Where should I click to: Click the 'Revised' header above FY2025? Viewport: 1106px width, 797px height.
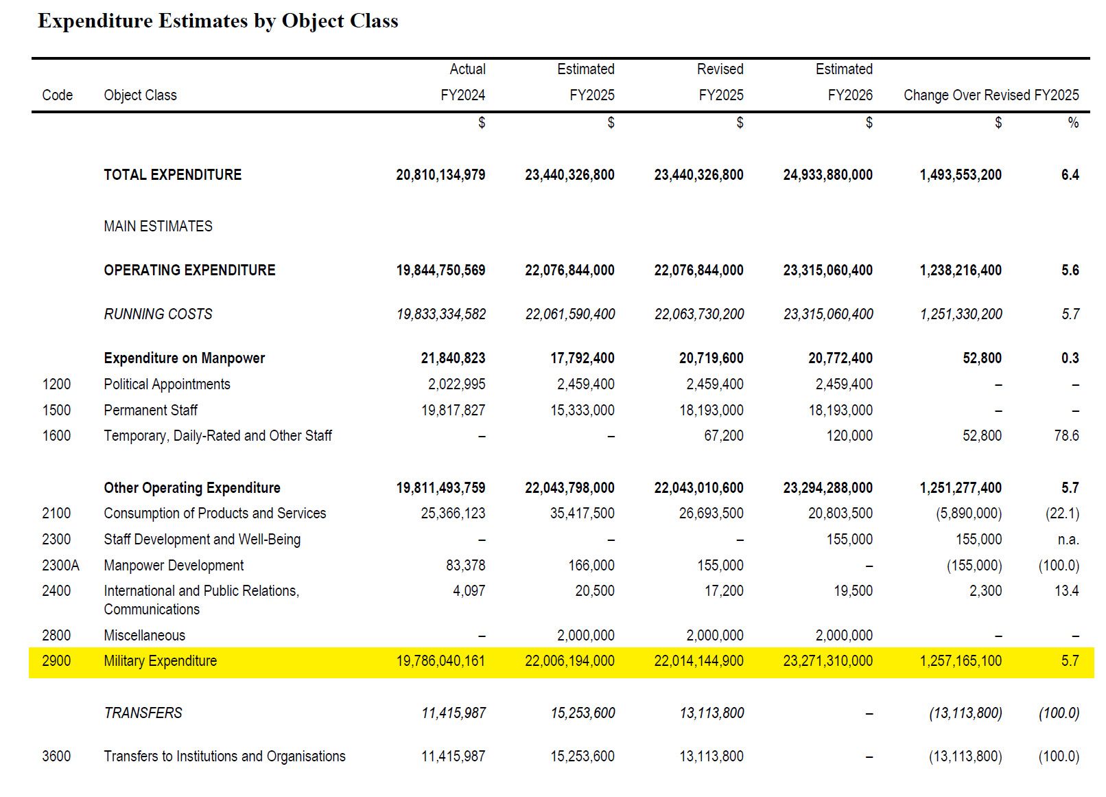pyautogui.click(x=720, y=69)
